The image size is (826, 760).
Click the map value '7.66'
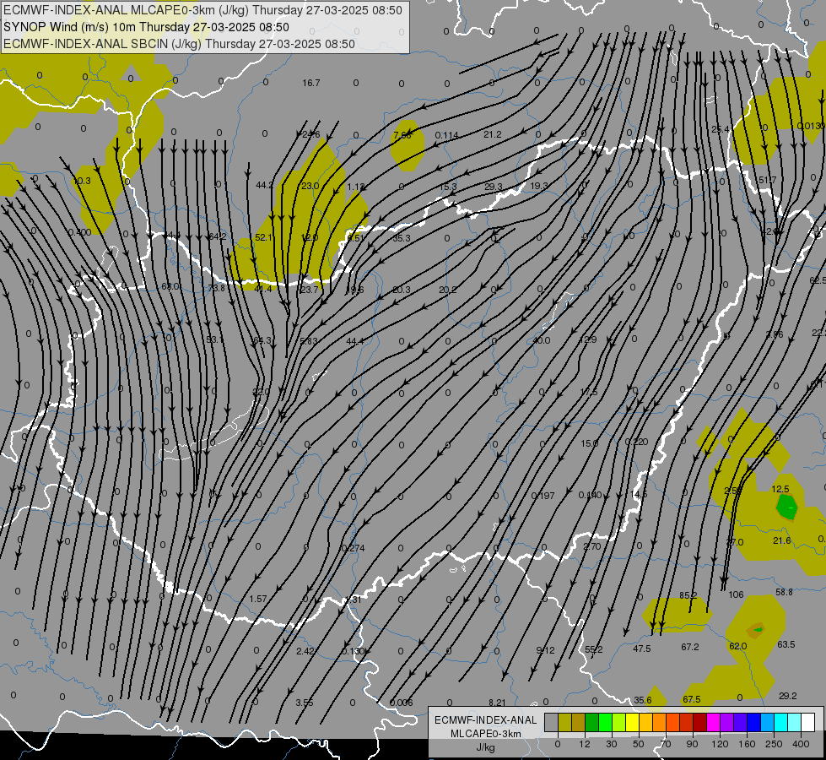point(402,135)
